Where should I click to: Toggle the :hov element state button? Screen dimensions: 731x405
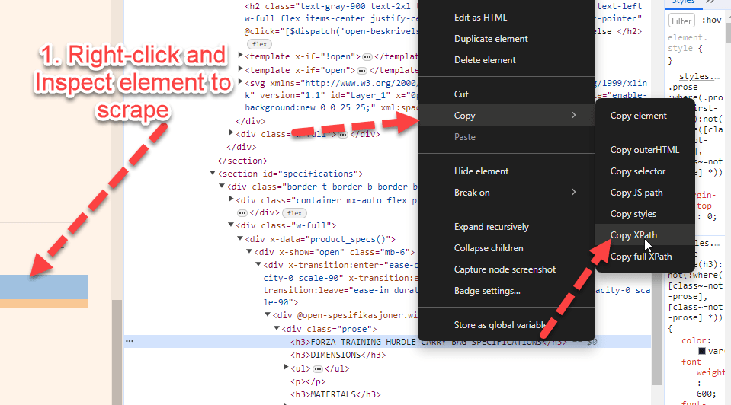(711, 21)
